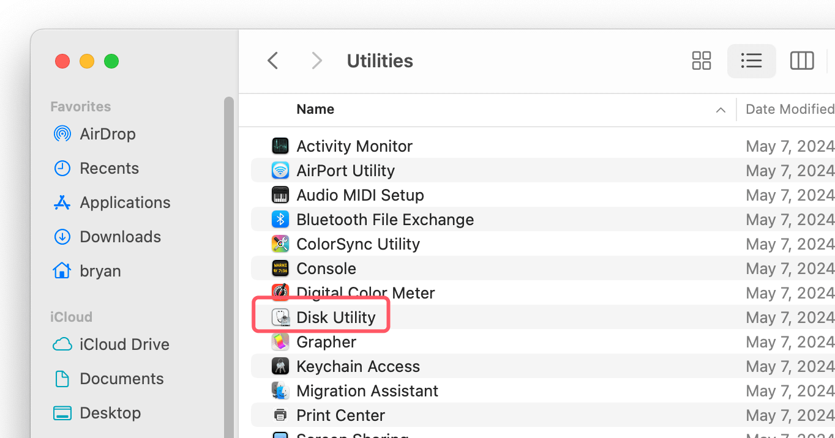Open Migration Assistant using its icon

point(280,390)
